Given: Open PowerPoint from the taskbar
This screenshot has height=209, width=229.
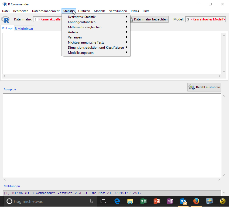Looking at the screenshot, I should click(157, 201).
